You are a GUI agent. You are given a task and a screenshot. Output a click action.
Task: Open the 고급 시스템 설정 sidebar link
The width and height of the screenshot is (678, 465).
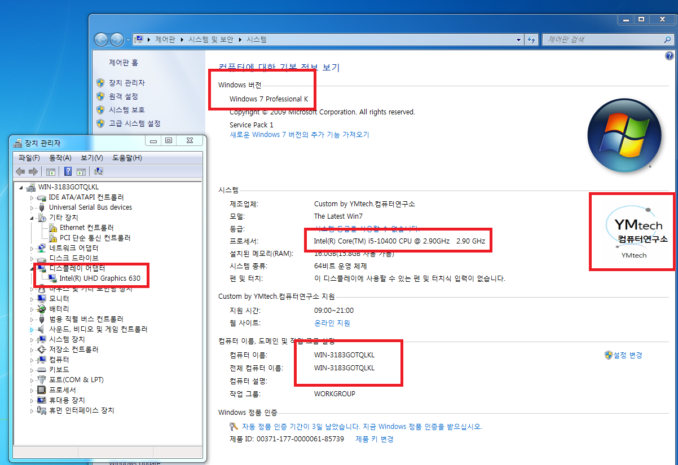pos(135,123)
